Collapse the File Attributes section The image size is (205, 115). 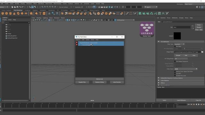click(159, 42)
